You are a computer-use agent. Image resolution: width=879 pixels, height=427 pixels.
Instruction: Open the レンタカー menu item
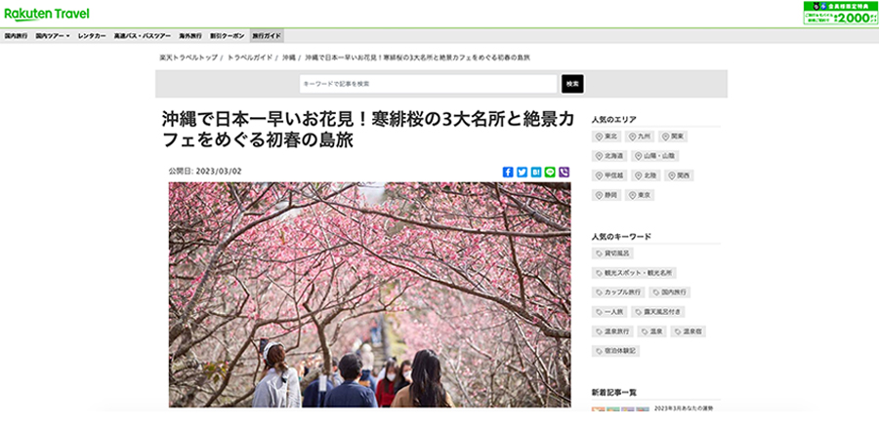click(92, 35)
